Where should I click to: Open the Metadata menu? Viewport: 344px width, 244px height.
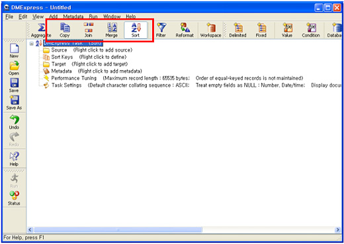coord(73,17)
